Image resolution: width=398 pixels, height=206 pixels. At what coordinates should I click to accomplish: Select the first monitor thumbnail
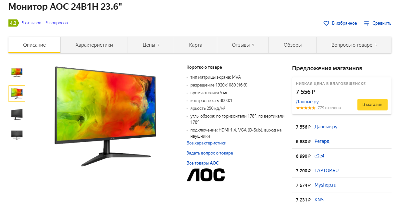[17, 73]
